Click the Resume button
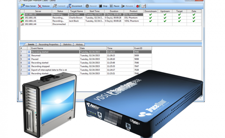Image resolution: width=225 pixels, height=138 pixels. [127, 6]
